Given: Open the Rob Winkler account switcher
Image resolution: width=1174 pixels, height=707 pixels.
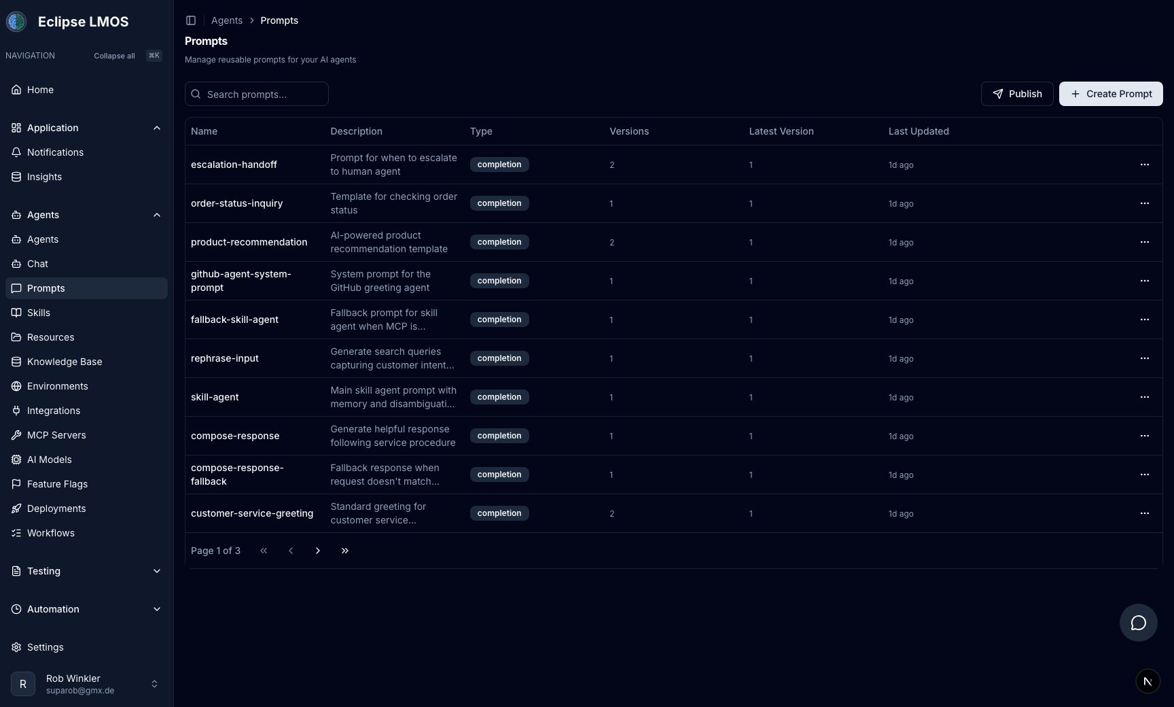Looking at the screenshot, I should (86, 684).
